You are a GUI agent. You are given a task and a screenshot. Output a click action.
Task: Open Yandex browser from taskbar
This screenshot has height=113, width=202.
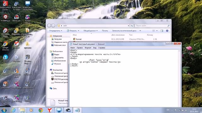click(50, 110)
